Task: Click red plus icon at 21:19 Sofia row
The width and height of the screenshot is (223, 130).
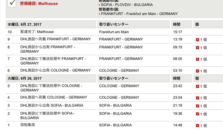Action: coord(197,106)
